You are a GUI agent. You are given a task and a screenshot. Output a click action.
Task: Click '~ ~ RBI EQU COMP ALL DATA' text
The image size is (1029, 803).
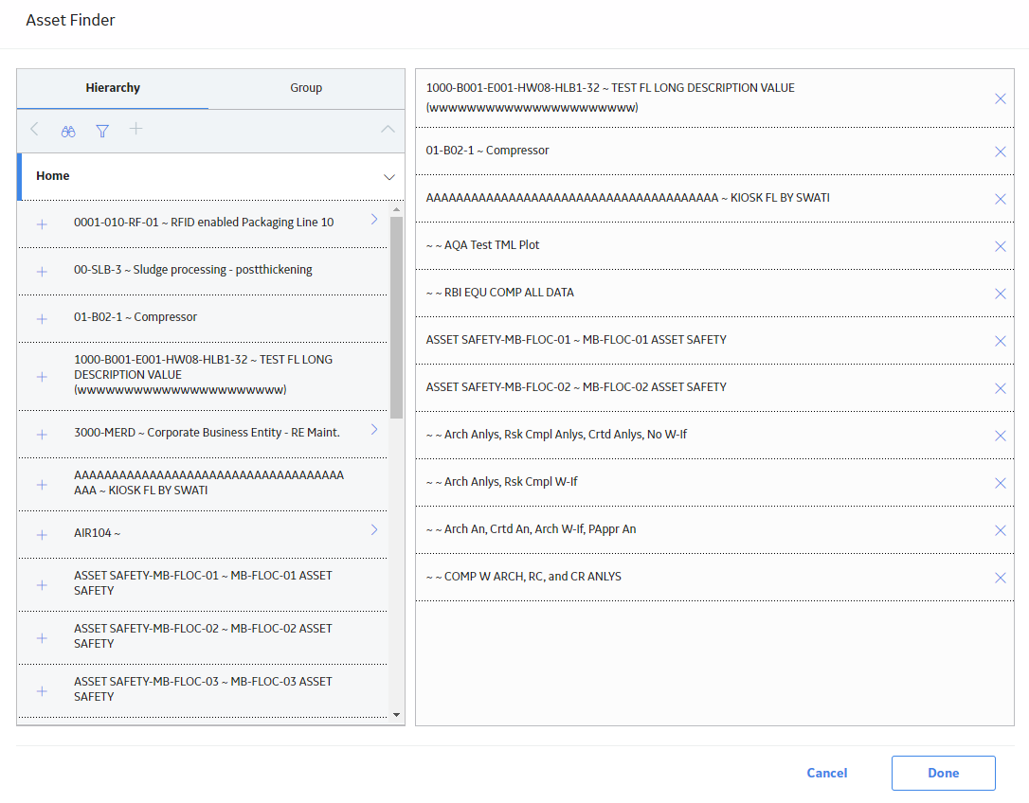tap(500, 292)
